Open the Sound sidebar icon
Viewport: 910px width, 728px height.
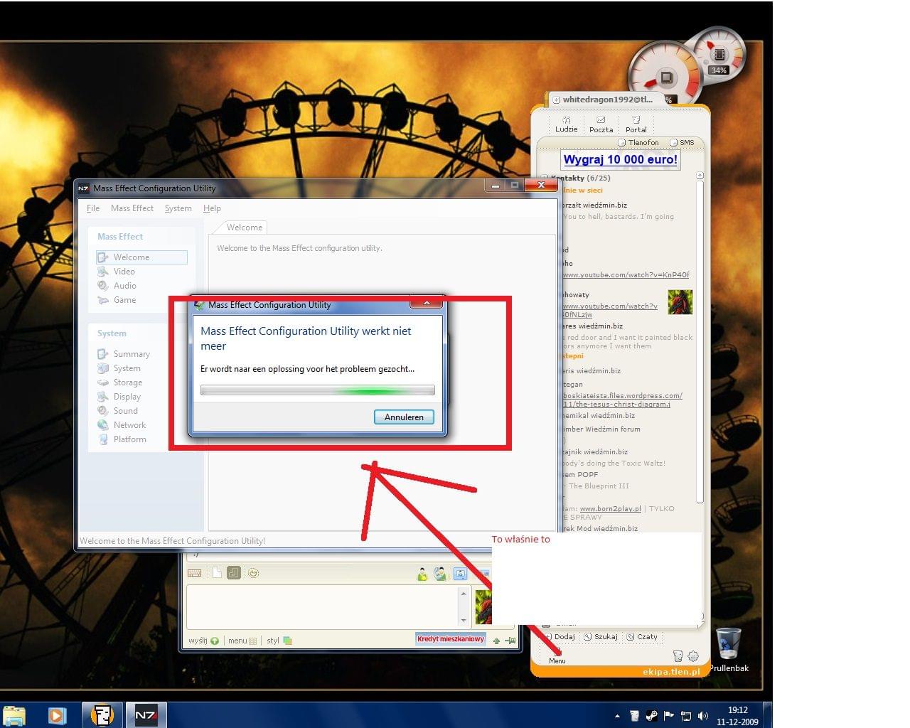(x=103, y=411)
